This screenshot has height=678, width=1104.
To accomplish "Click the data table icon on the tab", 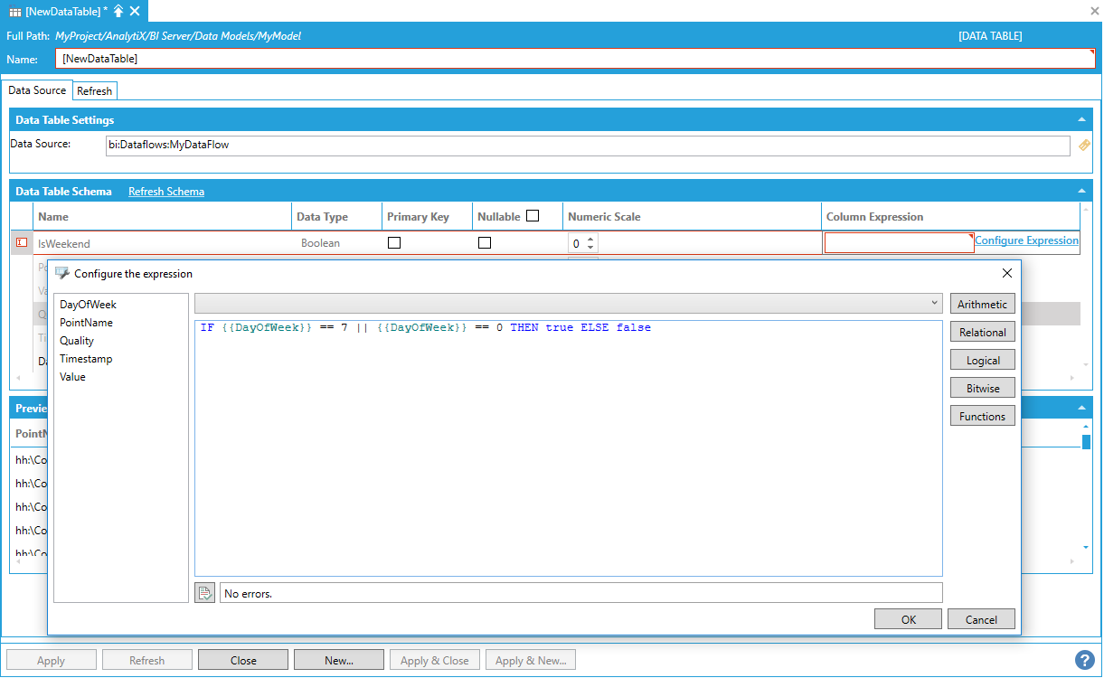I will pyautogui.click(x=14, y=11).
